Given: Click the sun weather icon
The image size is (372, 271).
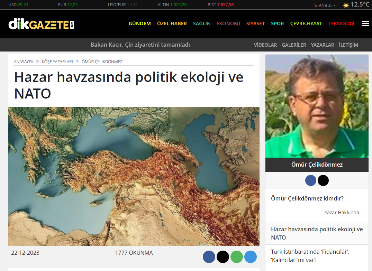Looking at the screenshot, I should click(x=346, y=5).
